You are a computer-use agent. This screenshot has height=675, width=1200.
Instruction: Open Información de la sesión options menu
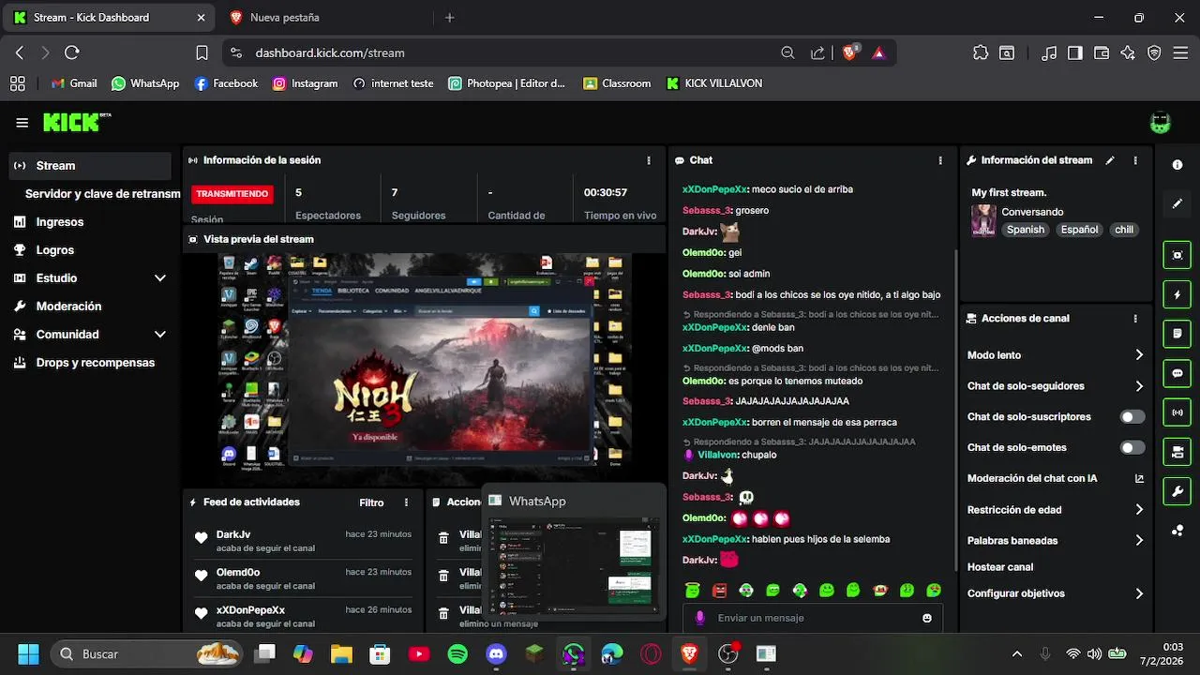tap(649, 160)
